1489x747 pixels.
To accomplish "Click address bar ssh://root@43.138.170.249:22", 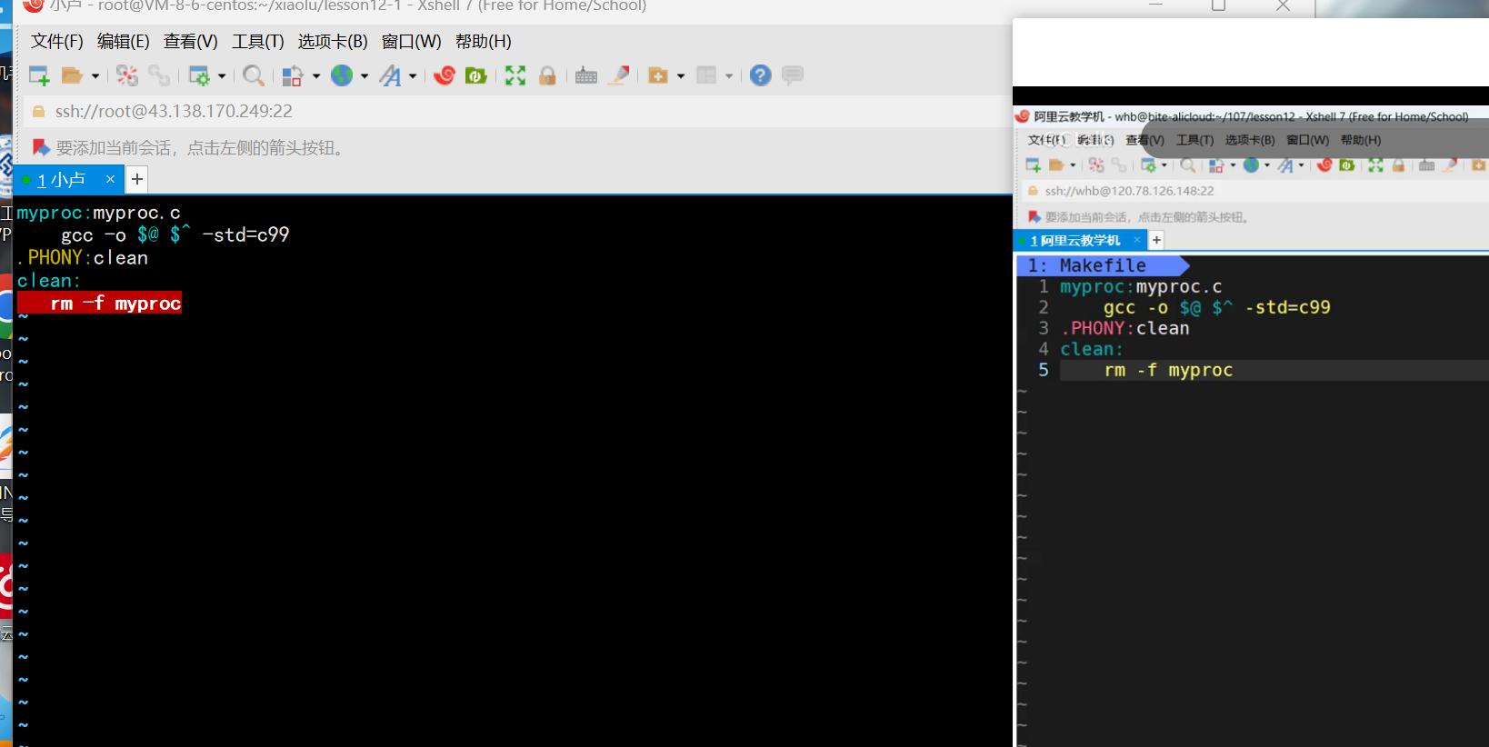I will (x=174, y=111).
